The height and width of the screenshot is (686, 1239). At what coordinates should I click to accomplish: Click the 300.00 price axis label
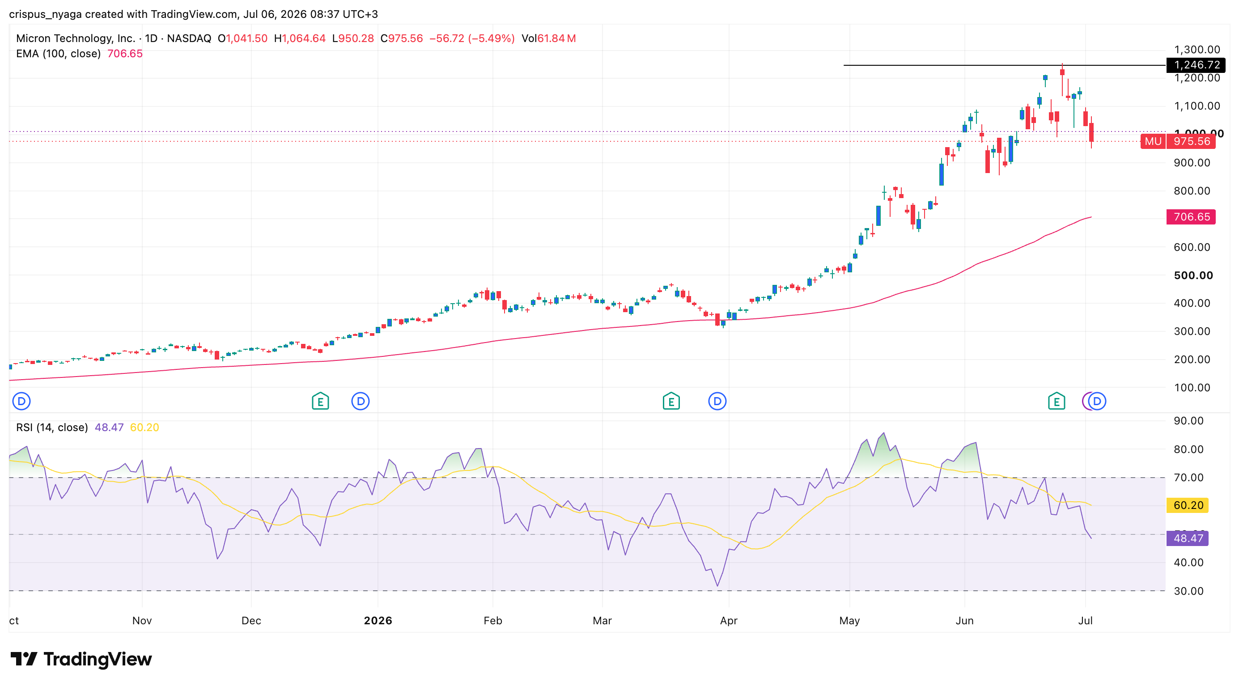click(x=1192, y=331)
